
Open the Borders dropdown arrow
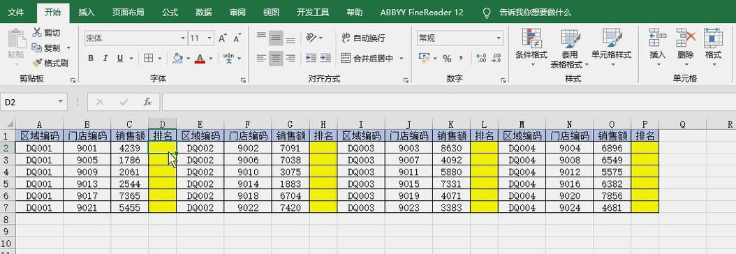pyautogui.click(x=160, y=59)
